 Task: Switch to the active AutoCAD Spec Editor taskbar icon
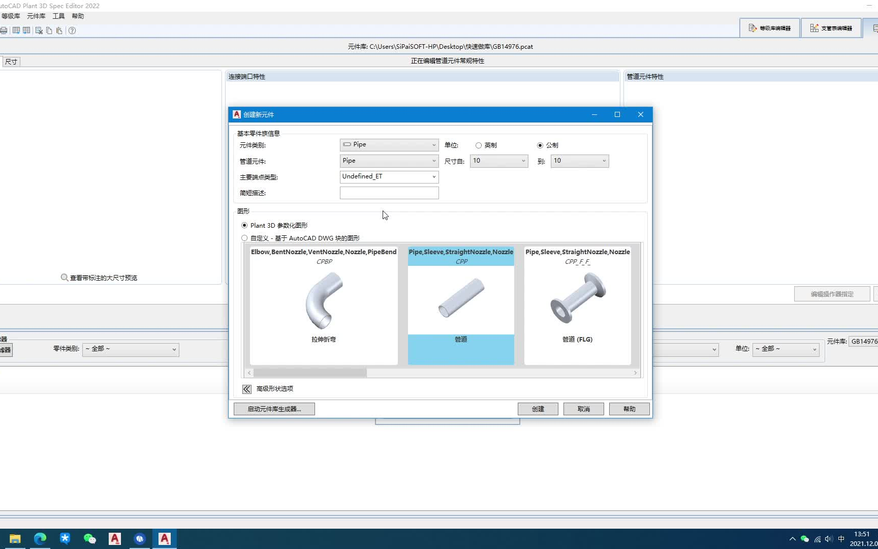pyautogui.click(x=165, y=539)
